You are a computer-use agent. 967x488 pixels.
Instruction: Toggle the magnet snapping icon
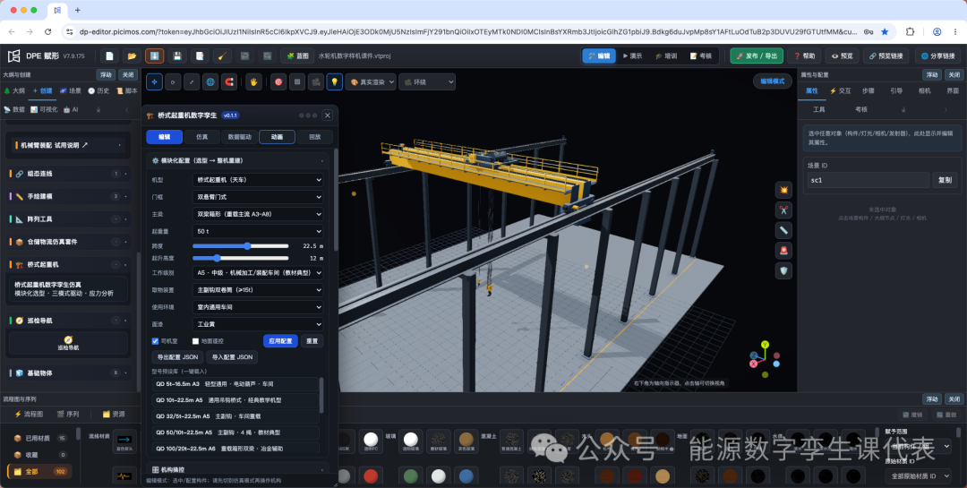229,81
